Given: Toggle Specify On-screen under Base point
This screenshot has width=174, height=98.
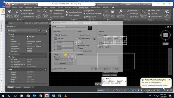Looking at the screenshot, I should click(55, 35).
